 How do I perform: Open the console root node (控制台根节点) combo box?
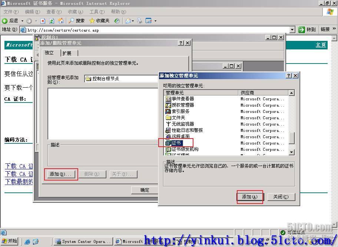coord(121,78)
